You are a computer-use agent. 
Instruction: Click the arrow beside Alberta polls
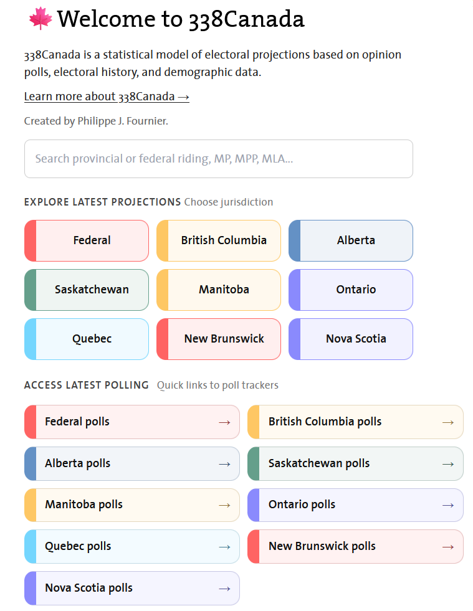[224, 464]
